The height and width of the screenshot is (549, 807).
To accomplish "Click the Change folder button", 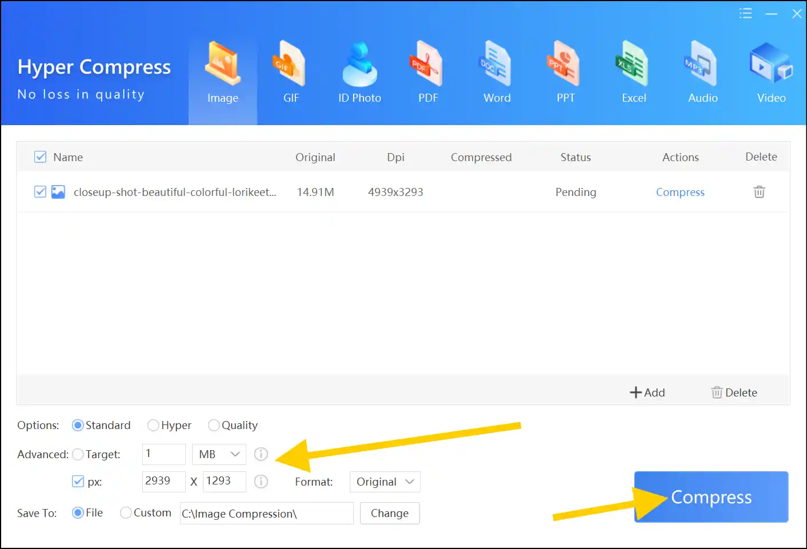I will click(x=390, y=513).
